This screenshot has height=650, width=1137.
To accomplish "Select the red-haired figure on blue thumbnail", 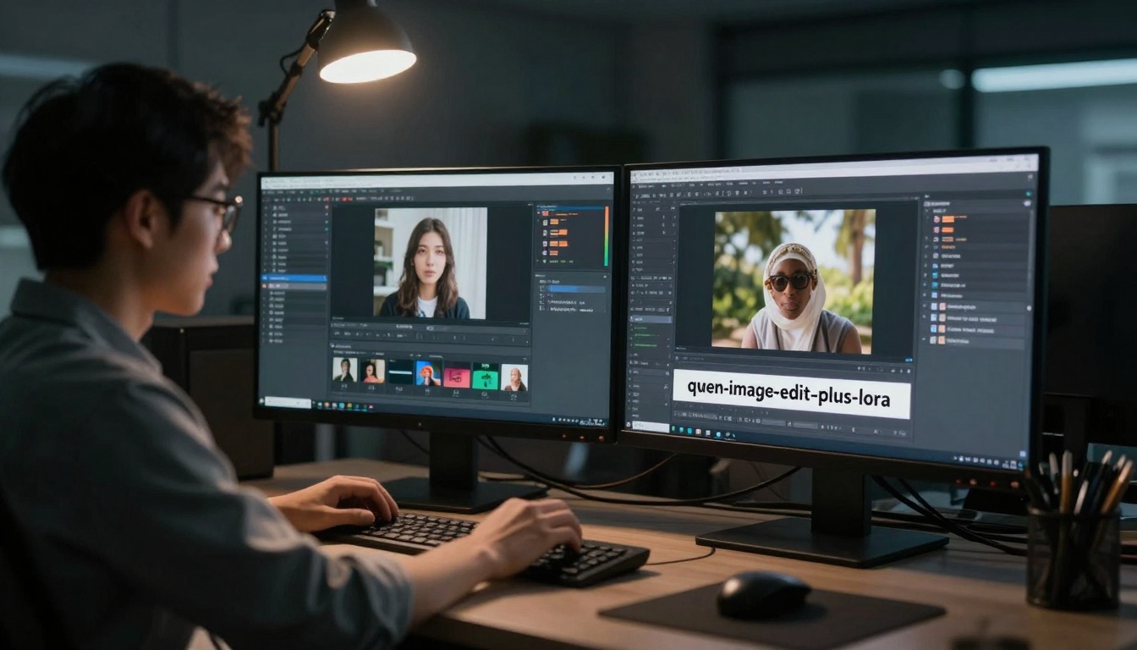I will click(428, 372).
